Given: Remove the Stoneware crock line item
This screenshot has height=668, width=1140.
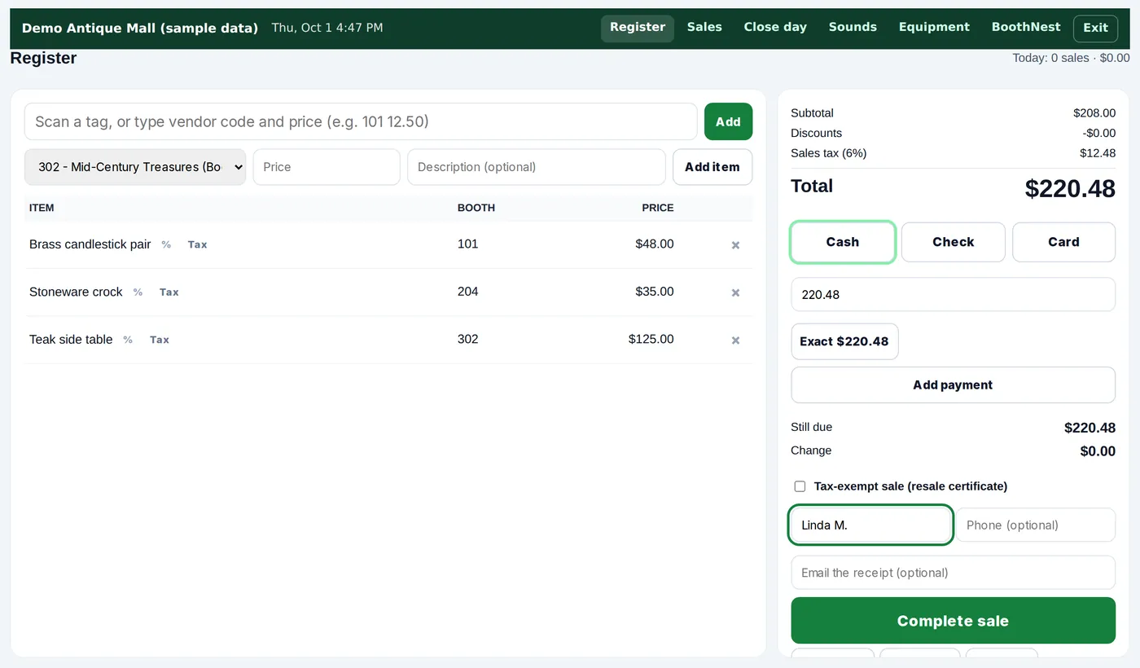Looking at the screenshot, I should pyautogui.click(x=735, y=292).
